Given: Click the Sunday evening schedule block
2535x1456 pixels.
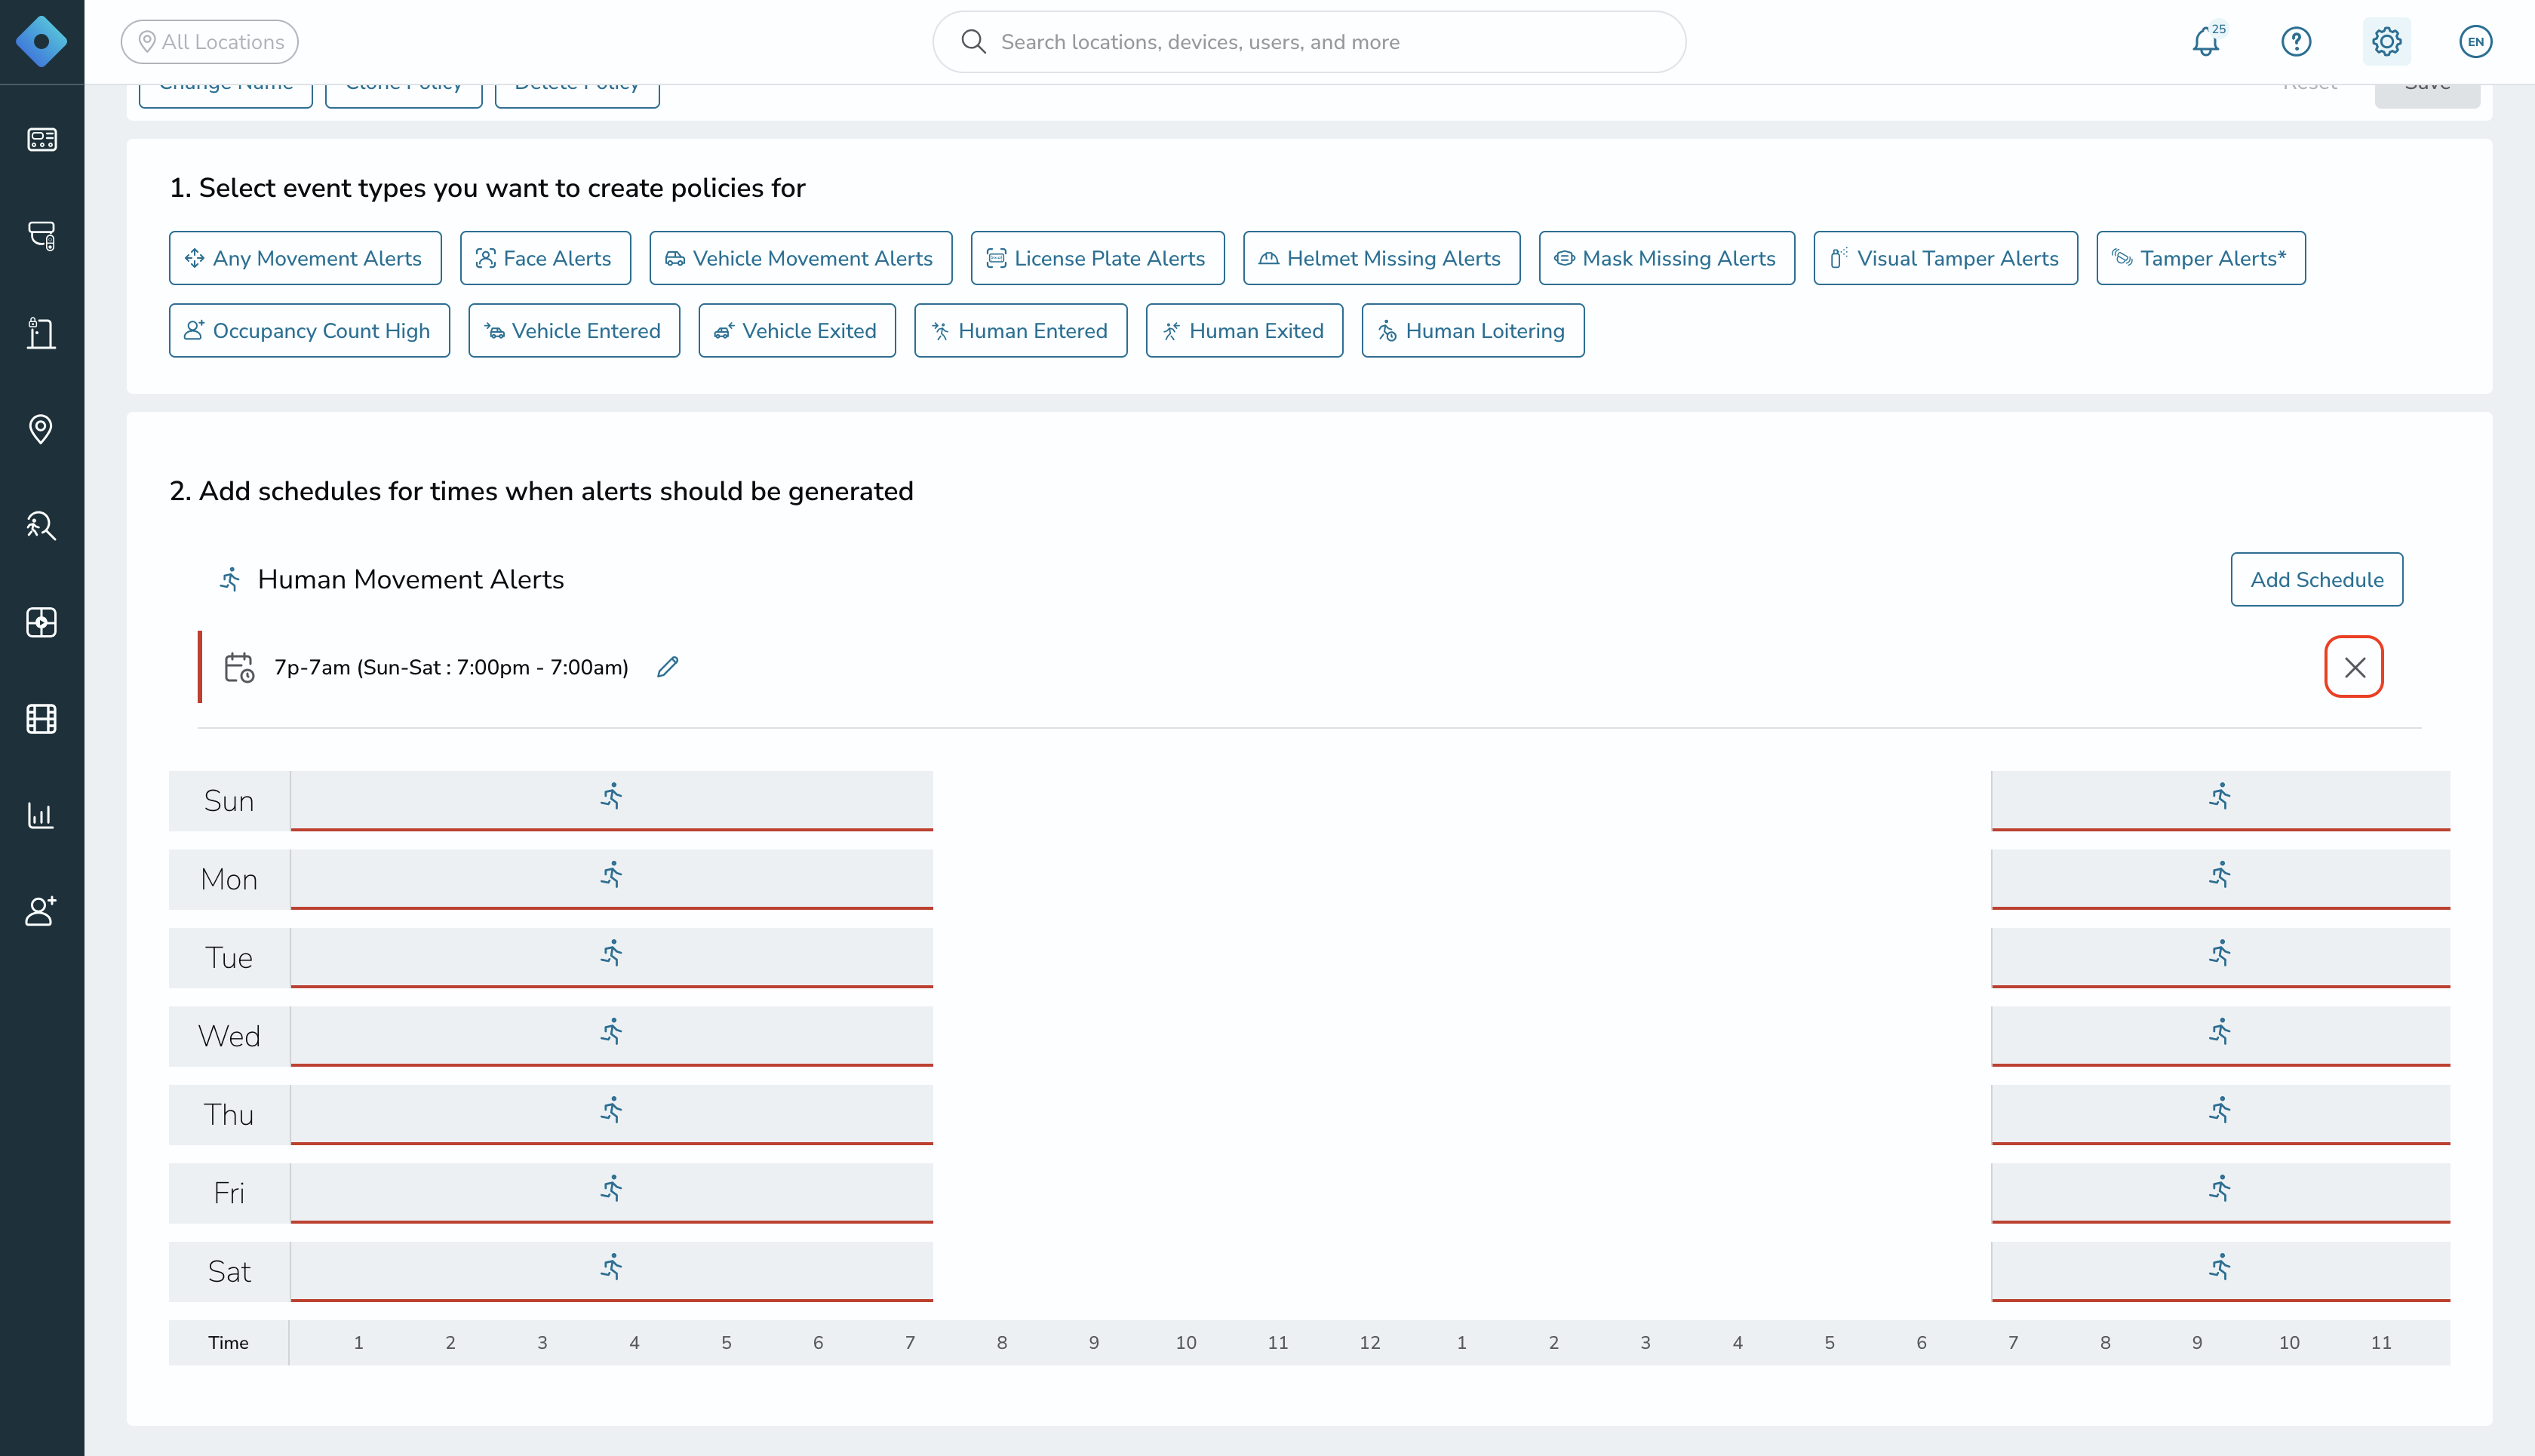Looking at the screenshot, I should pos(2221,800).
